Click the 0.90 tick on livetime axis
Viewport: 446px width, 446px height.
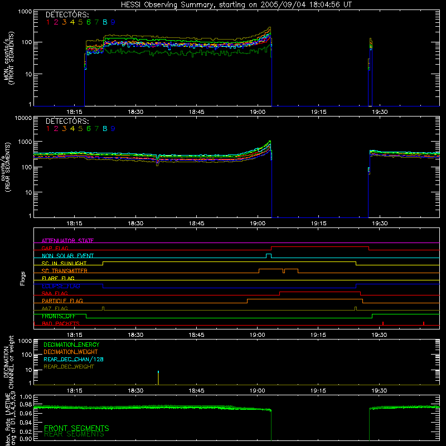(26, 439)
